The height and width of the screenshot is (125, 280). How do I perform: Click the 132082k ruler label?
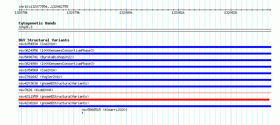(x=231, y=13)
